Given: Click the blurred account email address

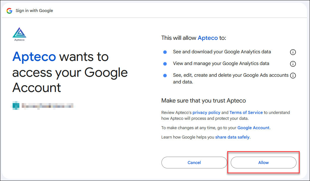Looking at the screenshot, I should pos(48,106).
